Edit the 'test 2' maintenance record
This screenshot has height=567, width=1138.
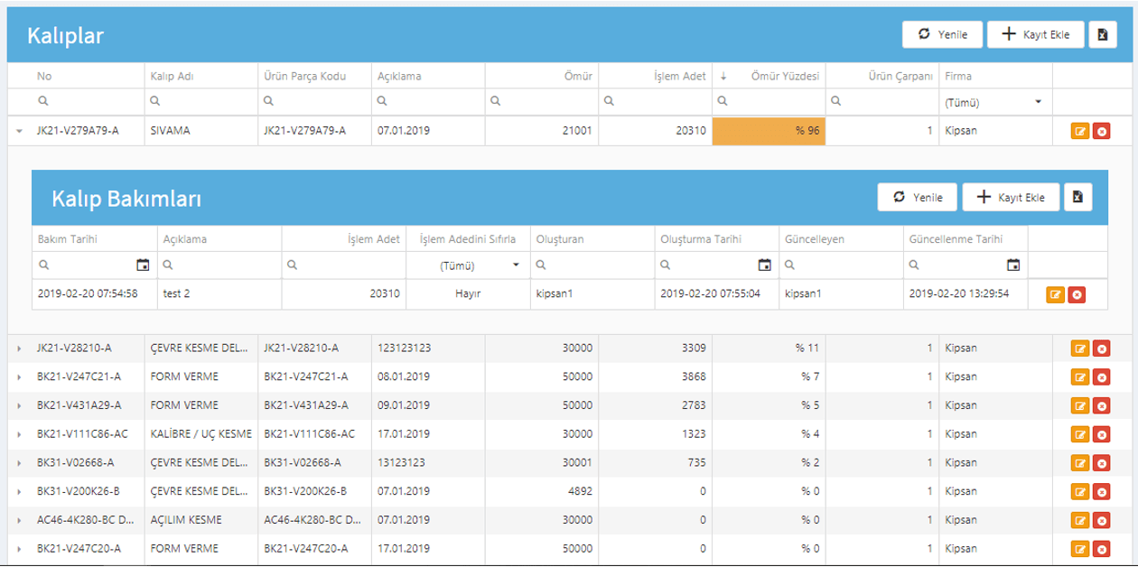pos(1055,294)
